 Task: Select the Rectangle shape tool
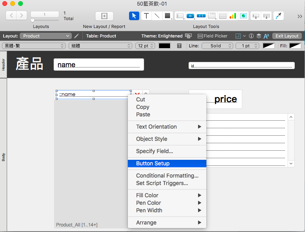[167, 16]
